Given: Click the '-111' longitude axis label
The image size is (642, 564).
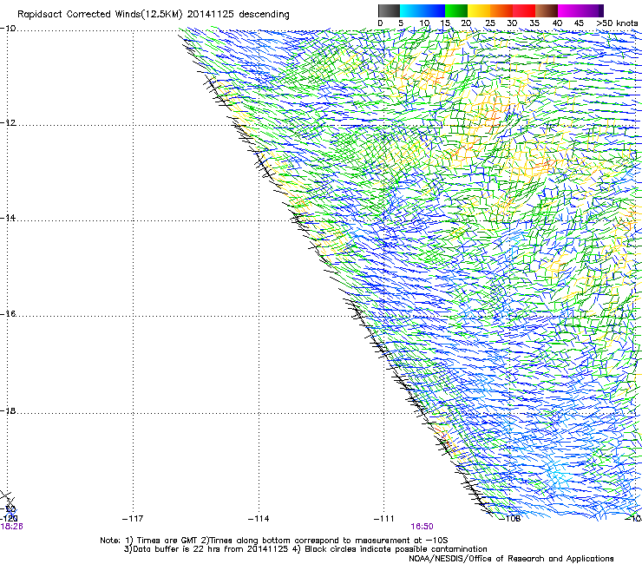Looking at the screenshot, I should coord(384,519).
